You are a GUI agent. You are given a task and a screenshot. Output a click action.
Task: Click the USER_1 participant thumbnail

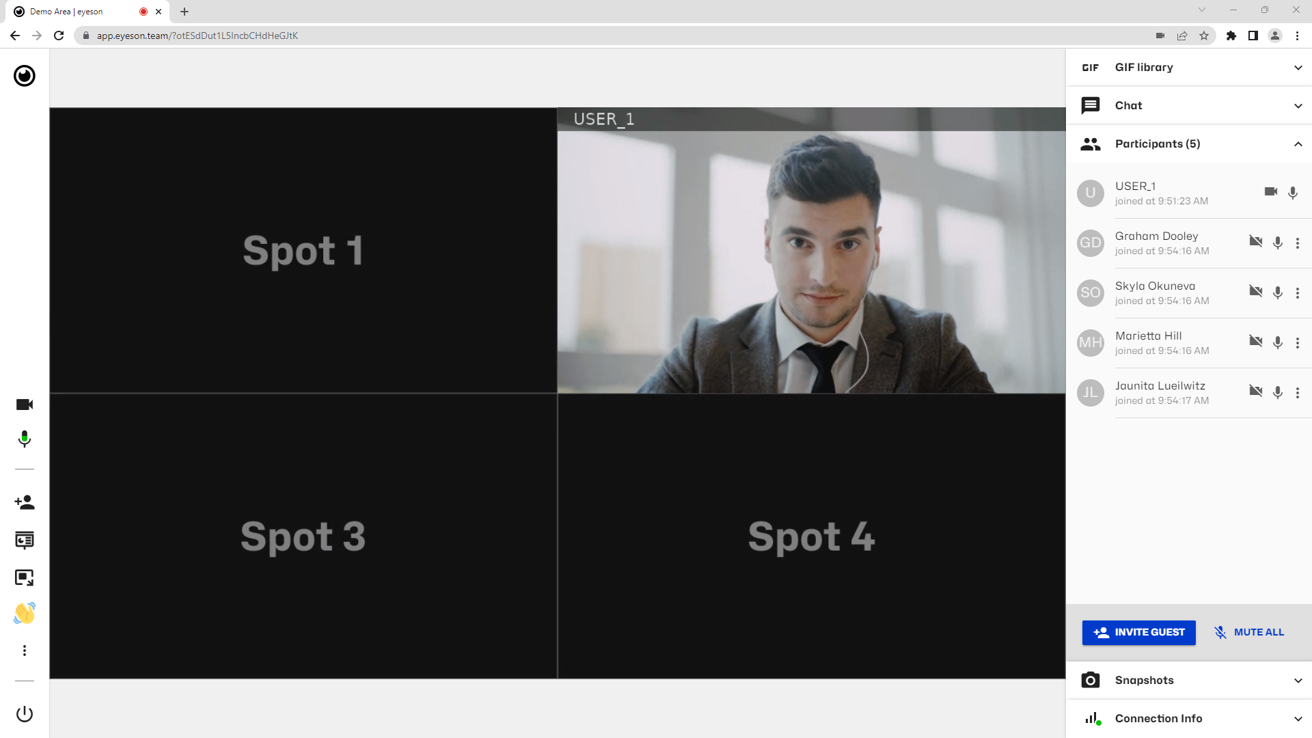1091,192
